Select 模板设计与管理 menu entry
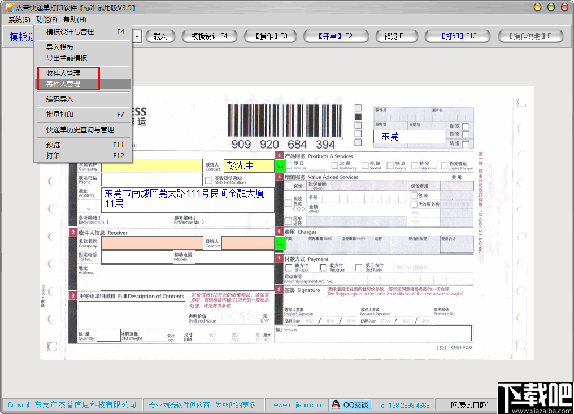This screenshot has height=414, width=574. coord(83,32)
